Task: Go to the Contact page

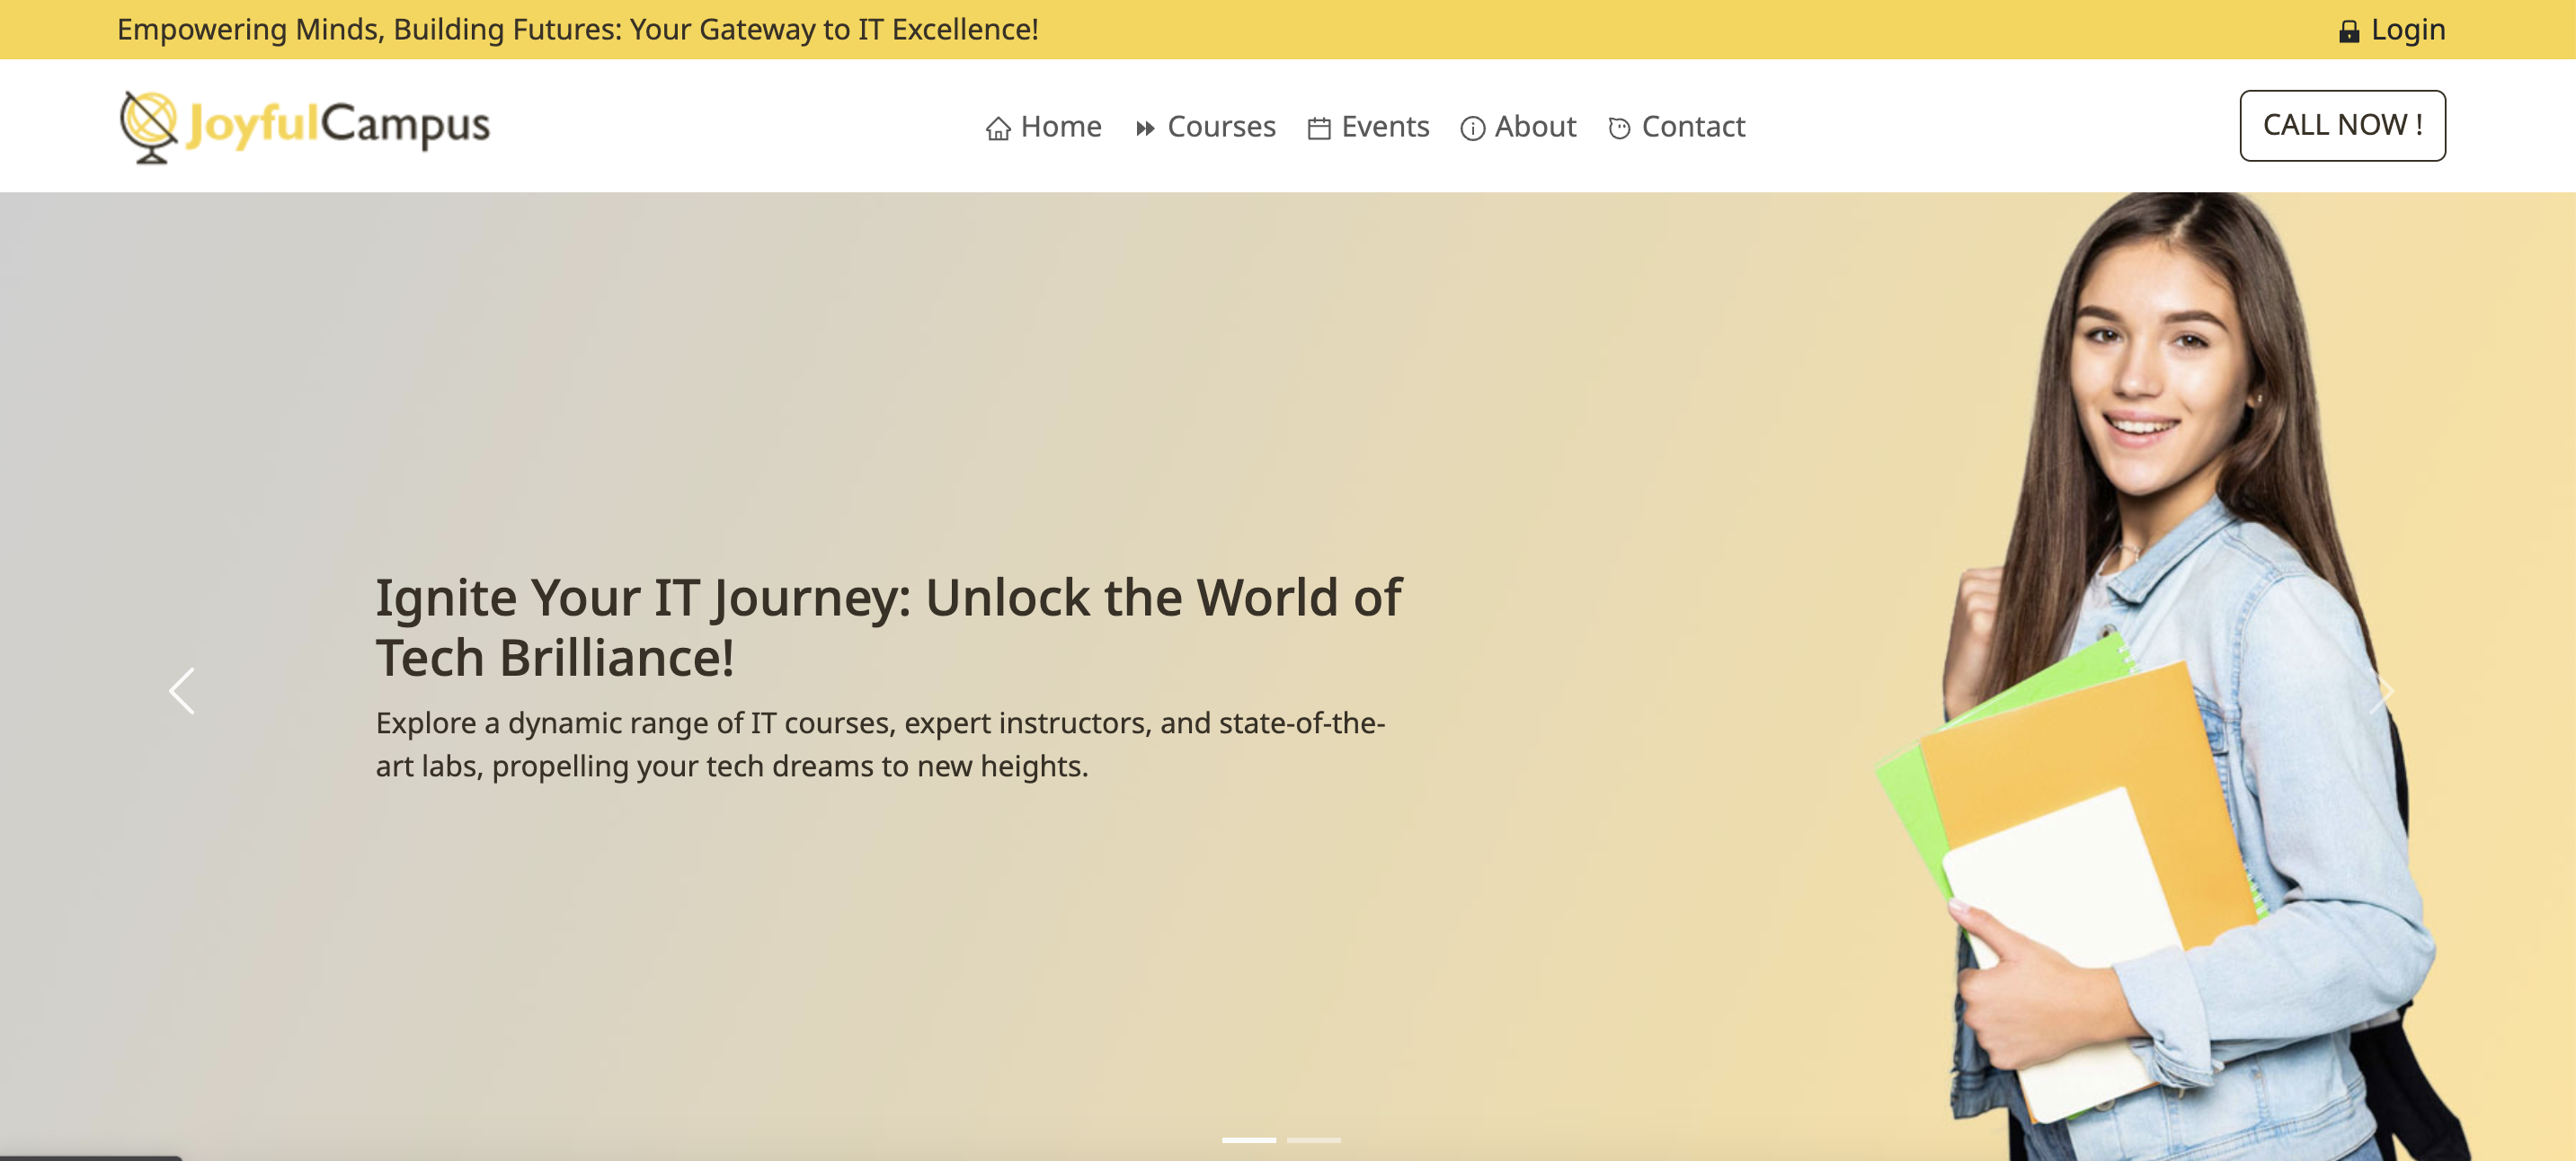Action: point(1693,127)
